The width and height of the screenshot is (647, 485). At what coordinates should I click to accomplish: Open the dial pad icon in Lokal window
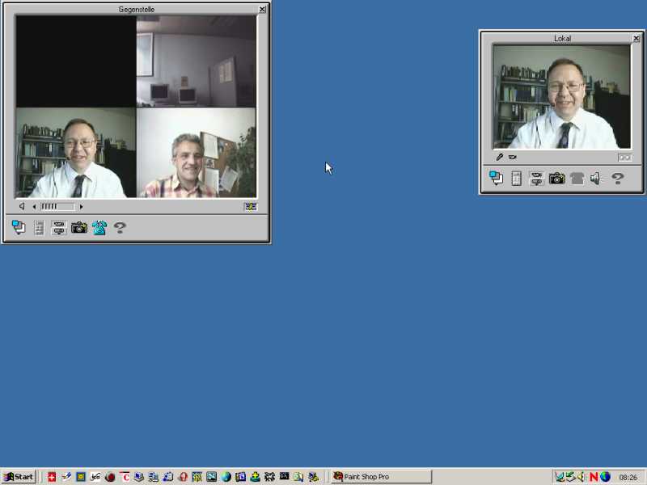516,178
